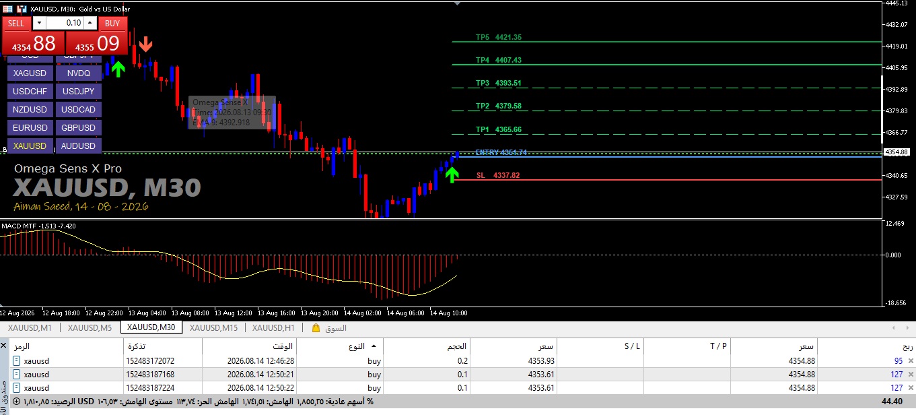Click the buy price 4355.09 panel

click(96, 44)
